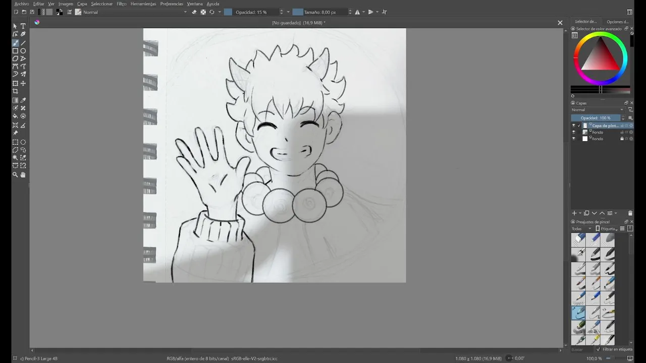This screenshot has height=363, width=646.
Task: Switch to the Opciones de herramienta tab
Action: pos(617,22)
